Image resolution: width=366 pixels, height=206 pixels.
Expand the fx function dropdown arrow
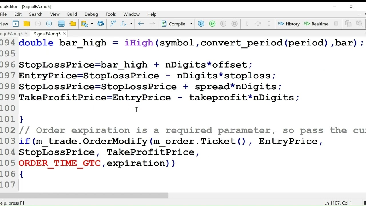131,24
